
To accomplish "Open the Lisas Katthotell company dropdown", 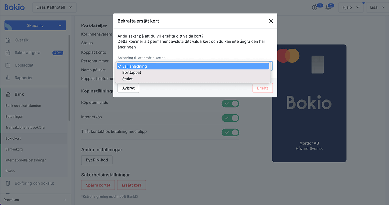I will [x=54, y=7].
